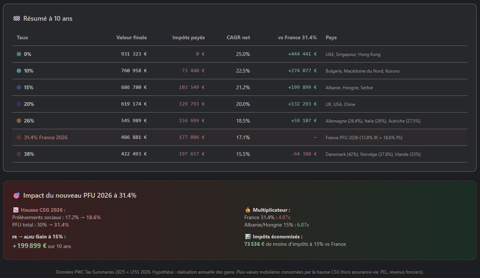This screenshot has width=480, height=278.
Task: Click the vs France 31.4% column header
Action: coord(297,37)
